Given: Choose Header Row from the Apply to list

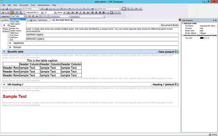Looking at the screenshot, I should pos(15,28).
